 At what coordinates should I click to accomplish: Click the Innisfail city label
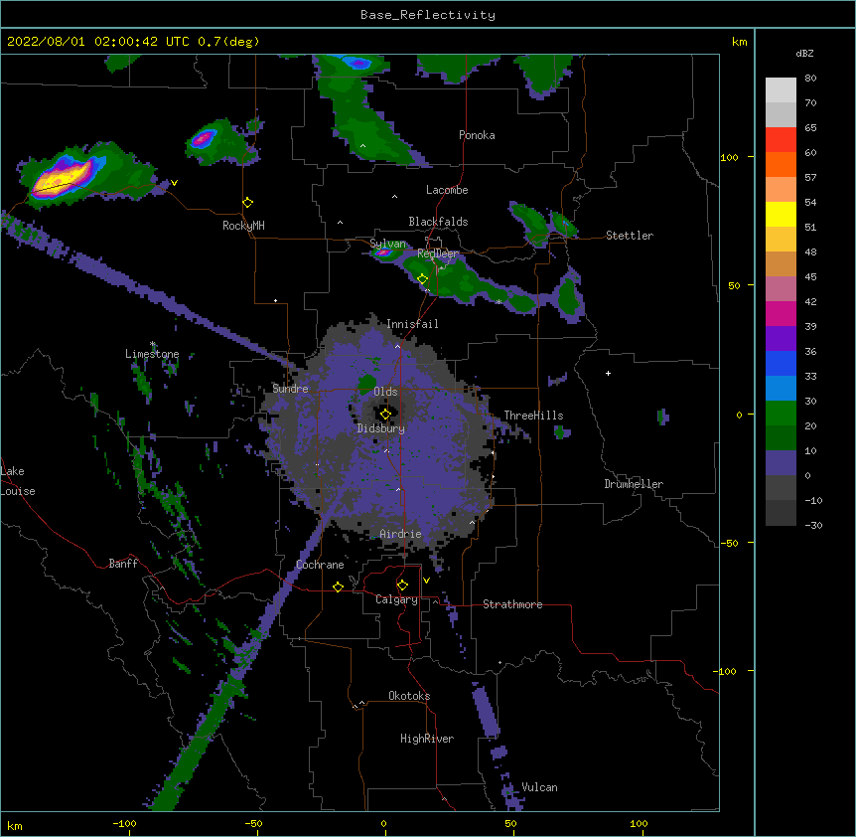(x=412, y=324)
